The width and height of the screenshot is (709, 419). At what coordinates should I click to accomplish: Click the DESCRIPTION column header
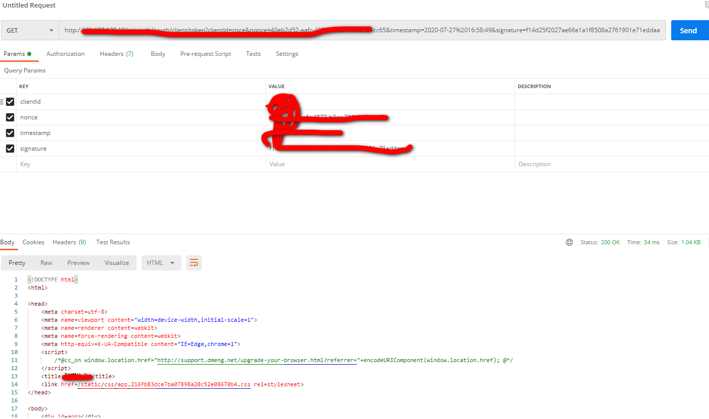tap(534, 87)
